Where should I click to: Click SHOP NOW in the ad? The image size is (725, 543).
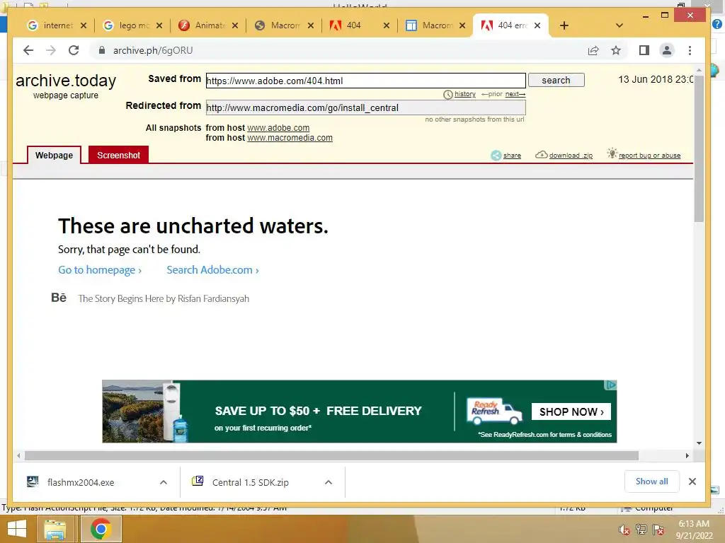[x=571, y=412]
